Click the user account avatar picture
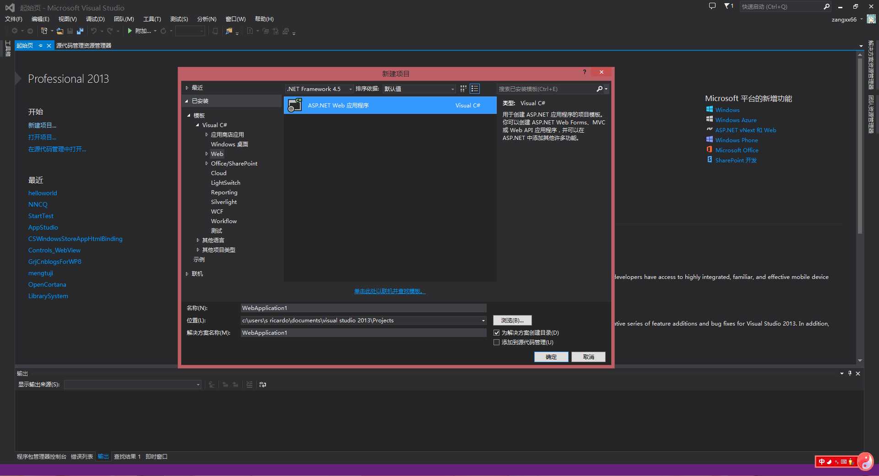Viewport: 879px width, 476px height. tap(871, 19)
